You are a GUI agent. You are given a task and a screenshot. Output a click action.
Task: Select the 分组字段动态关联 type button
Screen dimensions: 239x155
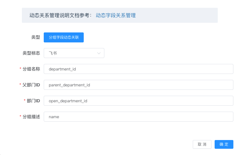(64, 37)
